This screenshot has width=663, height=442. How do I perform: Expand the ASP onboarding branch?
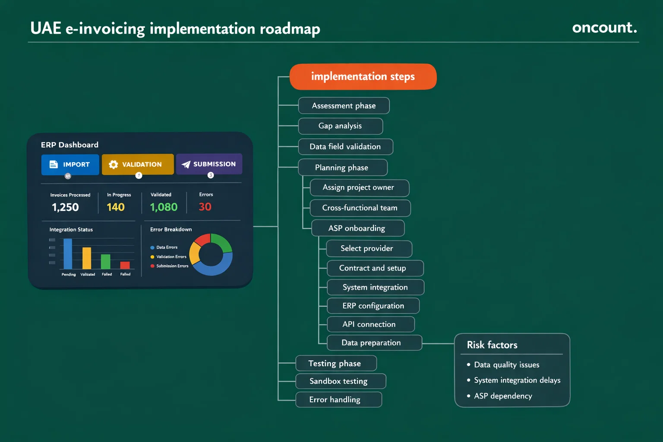click(x=358, y=228)
